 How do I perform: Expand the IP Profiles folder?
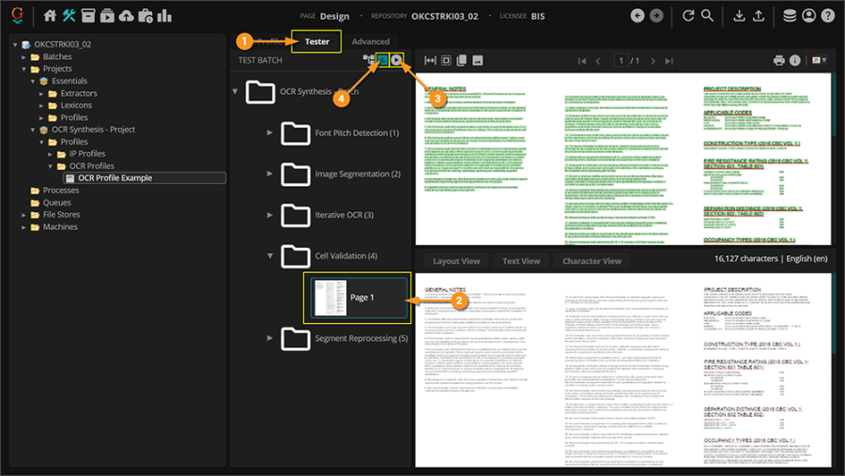(50, 154)
